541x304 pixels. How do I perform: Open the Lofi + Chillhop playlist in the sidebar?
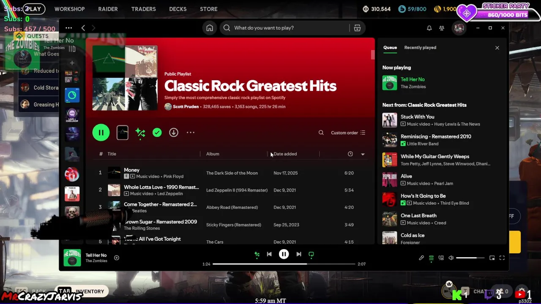72,115
